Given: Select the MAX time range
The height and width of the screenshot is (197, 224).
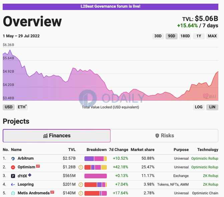Looking at the screenshot, I should click(212, 36).
